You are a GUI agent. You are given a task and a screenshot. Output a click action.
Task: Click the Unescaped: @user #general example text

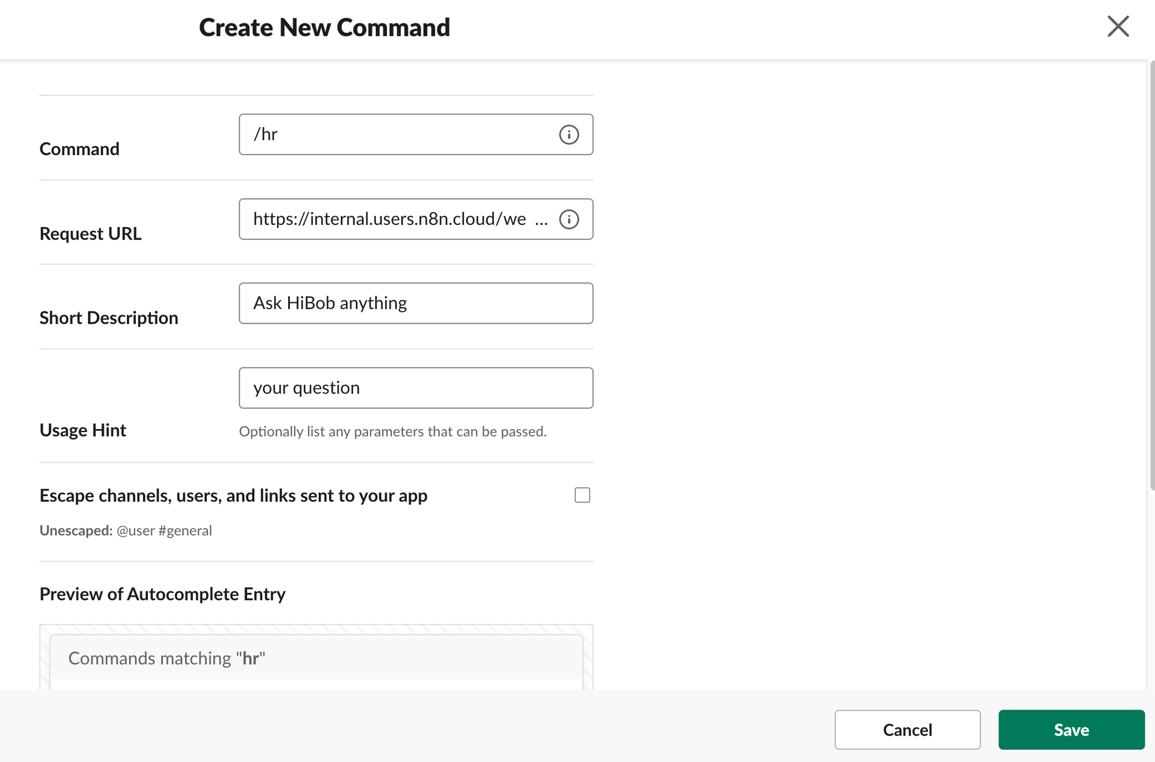[126, 531]
